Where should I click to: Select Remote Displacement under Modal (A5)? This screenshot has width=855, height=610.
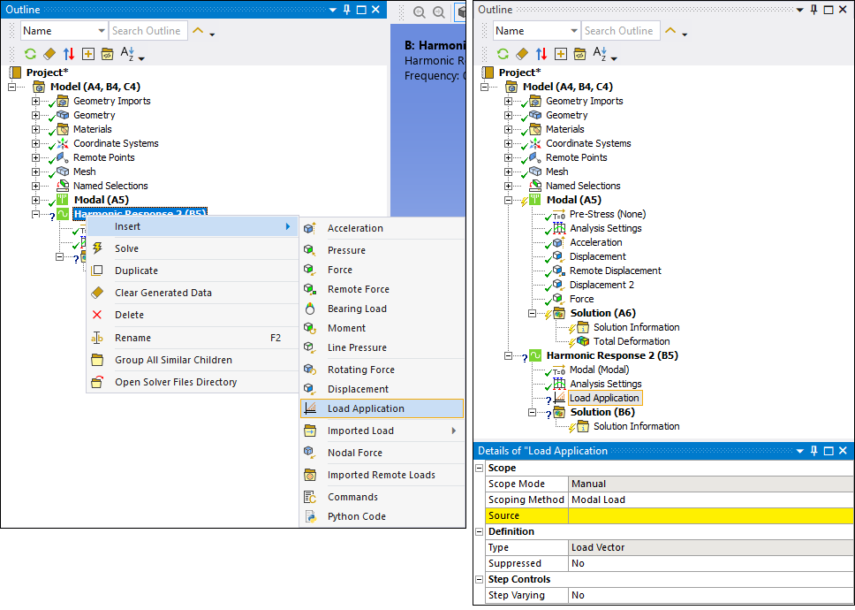(x=615, y=271)
